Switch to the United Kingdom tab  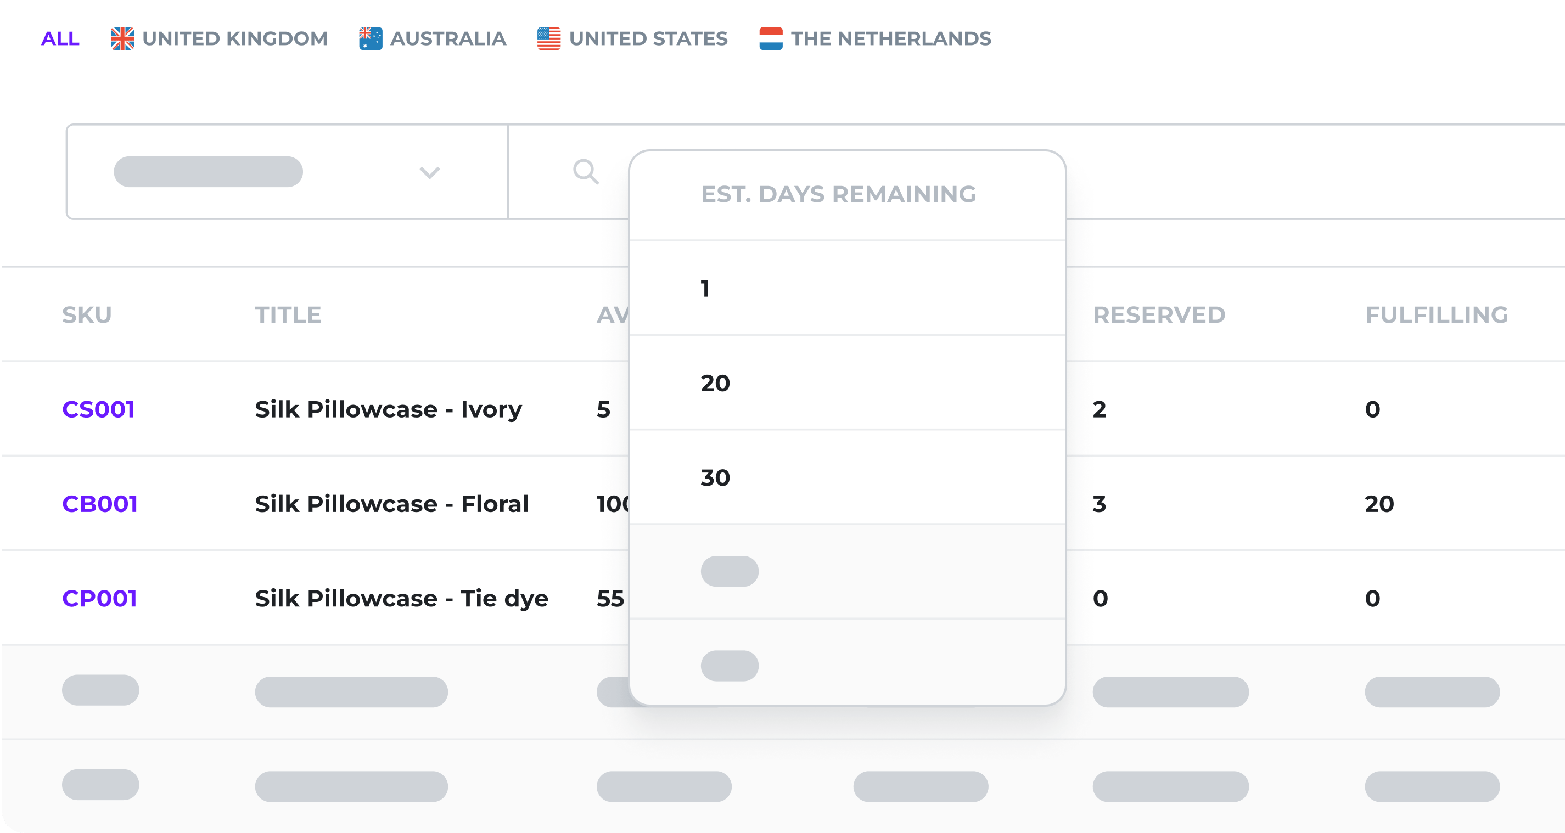pos(234,39)
